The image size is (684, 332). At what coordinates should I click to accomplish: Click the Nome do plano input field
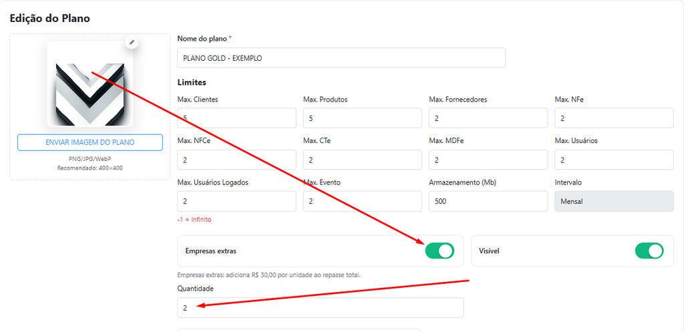tap(341, 57)
